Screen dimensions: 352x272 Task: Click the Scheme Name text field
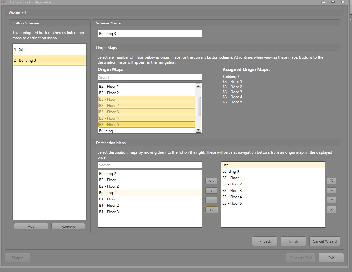pos(150,34)
